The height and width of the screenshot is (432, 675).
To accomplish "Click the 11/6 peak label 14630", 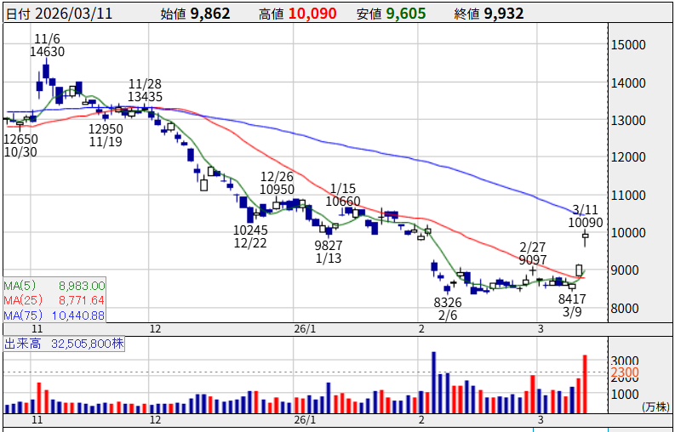I will point(47,52).
